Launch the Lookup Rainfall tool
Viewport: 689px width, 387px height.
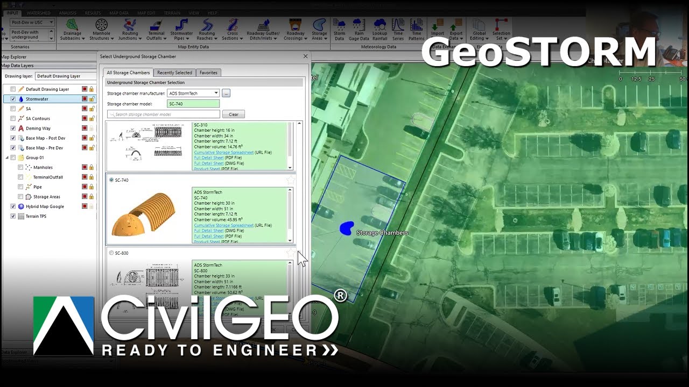click(x=379, y=30)
